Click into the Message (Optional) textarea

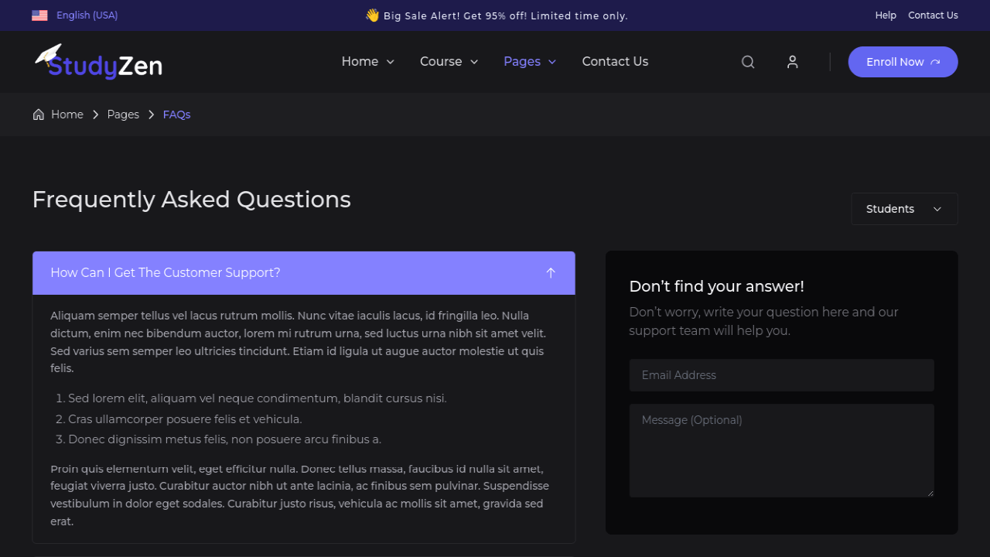coord(781,450)
